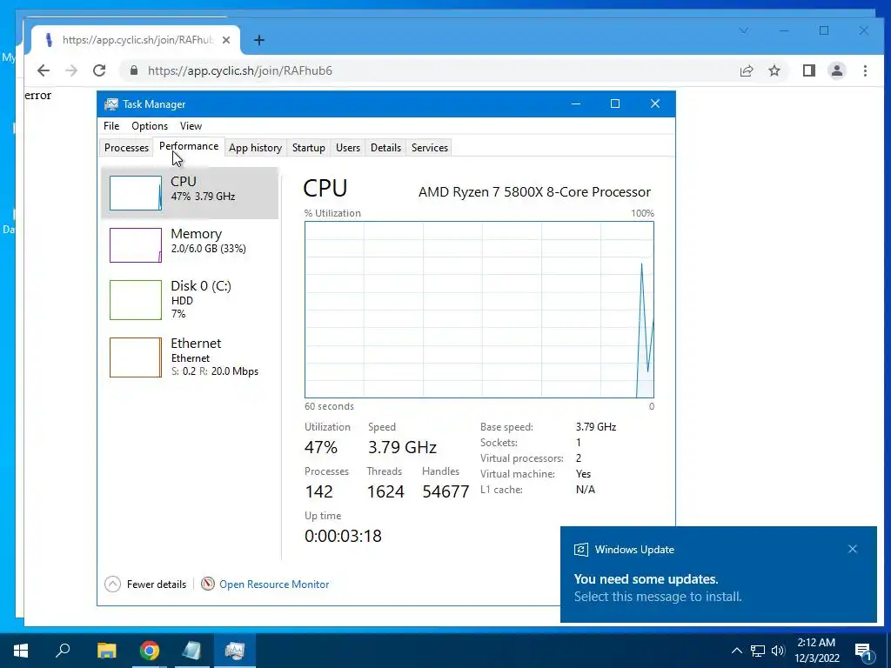891x668 pixels.
Task: Select the Memory performance item
Action: pyautogui.click(x=190, y=244)
